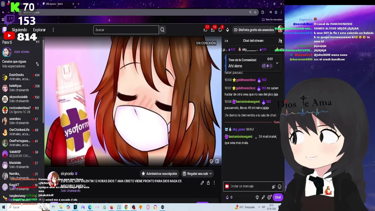
Task: Open Todos los marcadores folder
Action: [272, 20]
